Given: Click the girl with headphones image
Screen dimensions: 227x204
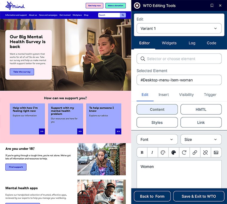Looking at the screenshot, I should pos(102,159).
